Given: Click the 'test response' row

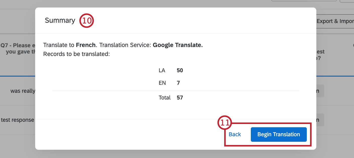Looking at the screenshot, I should coord(17,120).
